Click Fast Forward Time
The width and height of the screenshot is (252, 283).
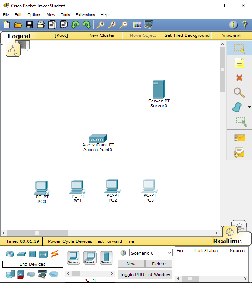pos(115,241)
